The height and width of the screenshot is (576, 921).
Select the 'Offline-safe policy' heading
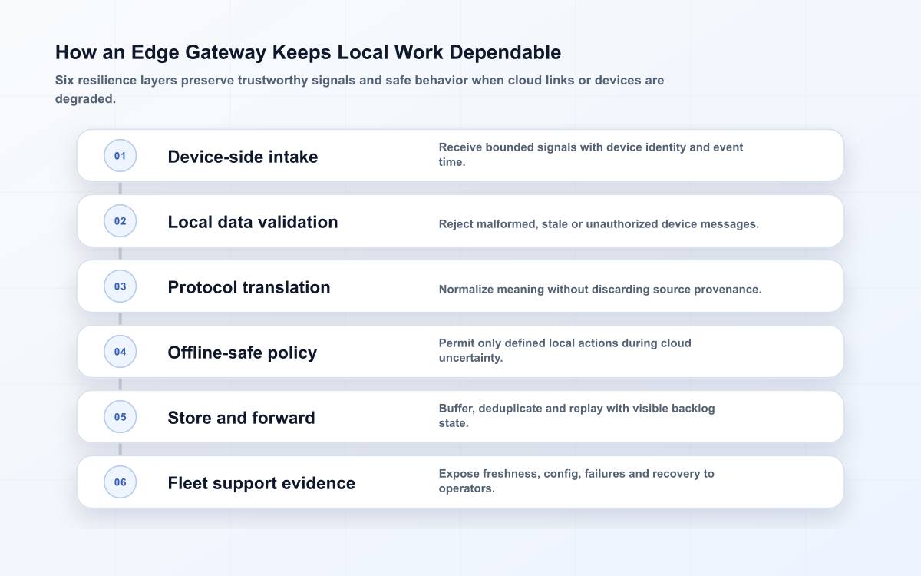point(242,353)
